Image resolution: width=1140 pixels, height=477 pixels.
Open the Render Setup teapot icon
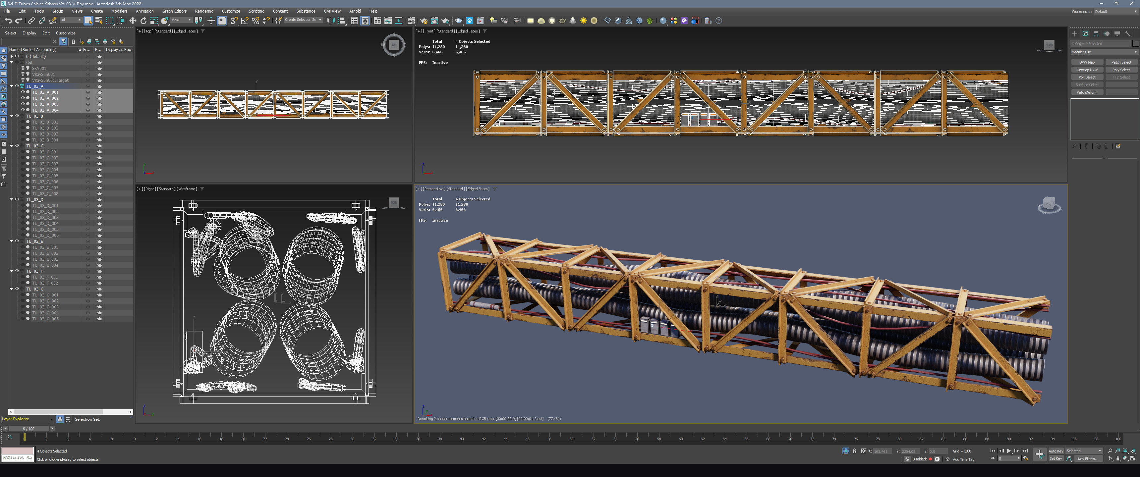424,21
